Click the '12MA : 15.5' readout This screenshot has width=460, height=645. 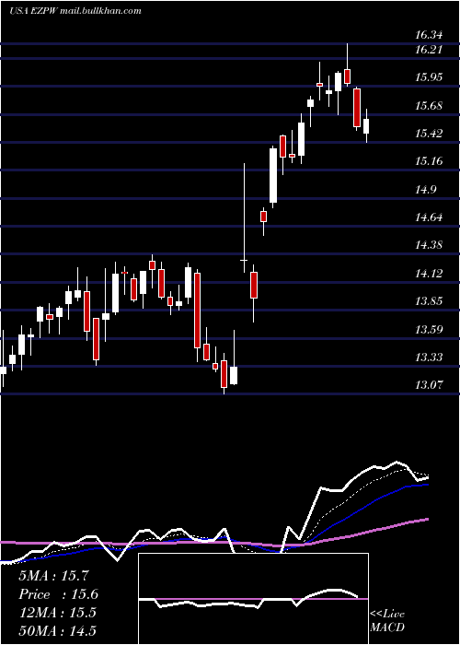[57, 613]
